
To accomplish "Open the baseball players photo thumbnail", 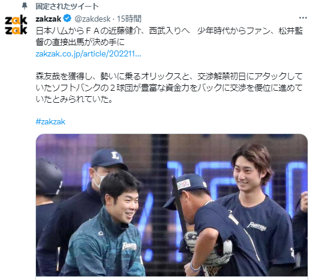I will coord(171,205).
